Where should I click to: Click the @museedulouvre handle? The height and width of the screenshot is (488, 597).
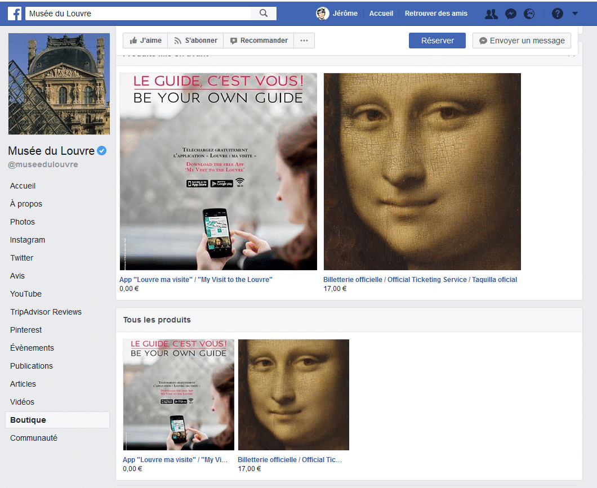tap(43, 164)
